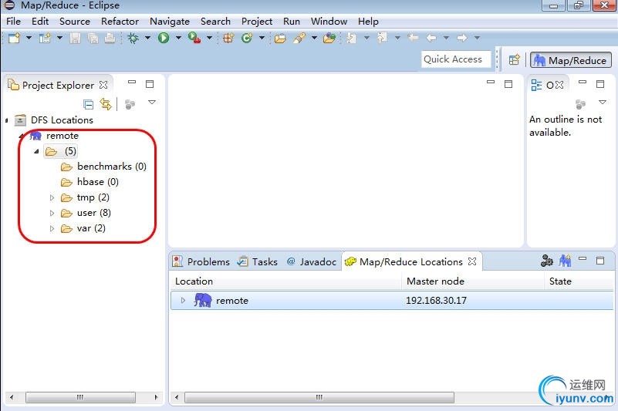Toggle Link with Editor in Project Explorer
The width and height of the screenshot is (618, 411).
pyautogui.click(x=106, y=104)
